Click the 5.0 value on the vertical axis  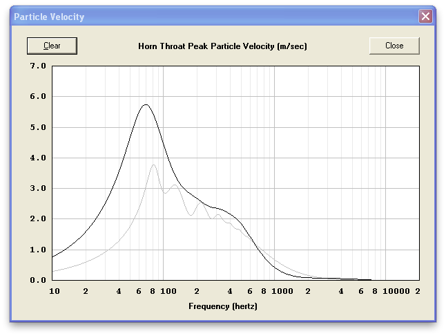point(38,127)
